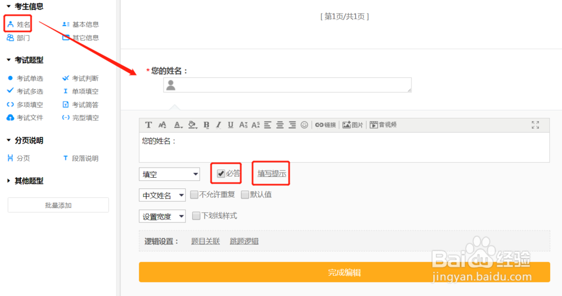The height and width of the screenshot is (296, 562).
Task: Align text left
Action: point(268,125)
